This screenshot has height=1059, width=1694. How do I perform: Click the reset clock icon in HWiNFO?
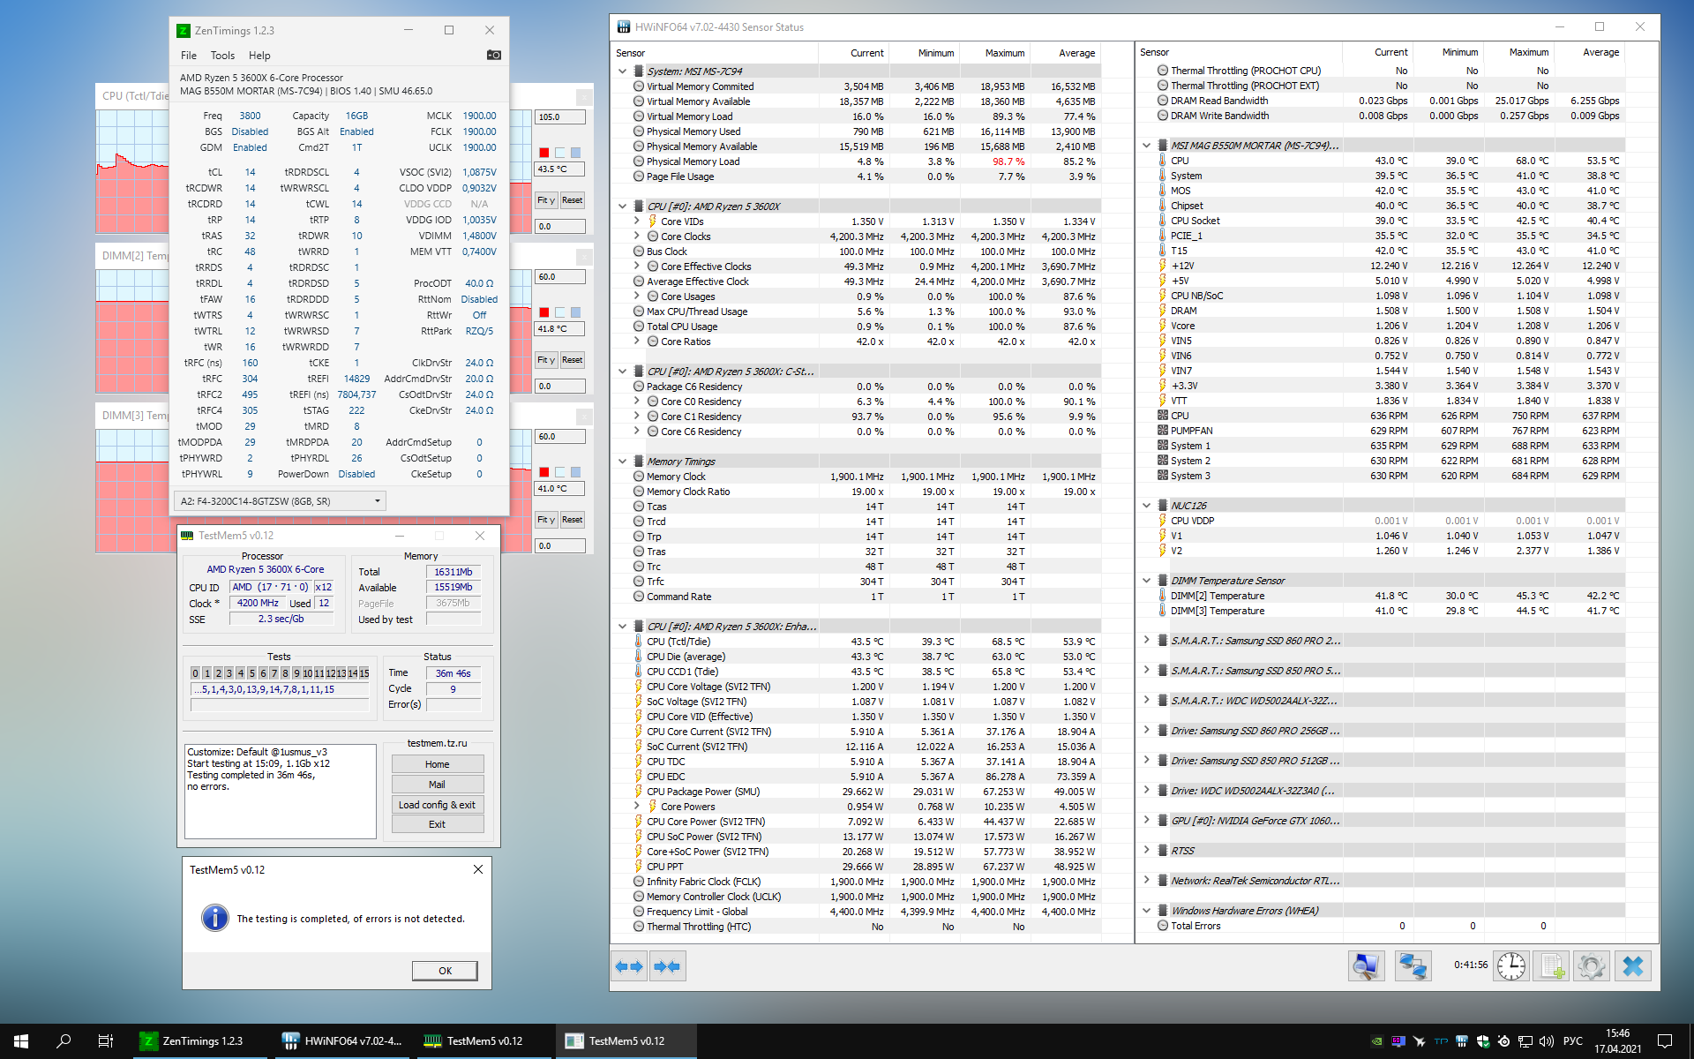[x=1511, y=966]
